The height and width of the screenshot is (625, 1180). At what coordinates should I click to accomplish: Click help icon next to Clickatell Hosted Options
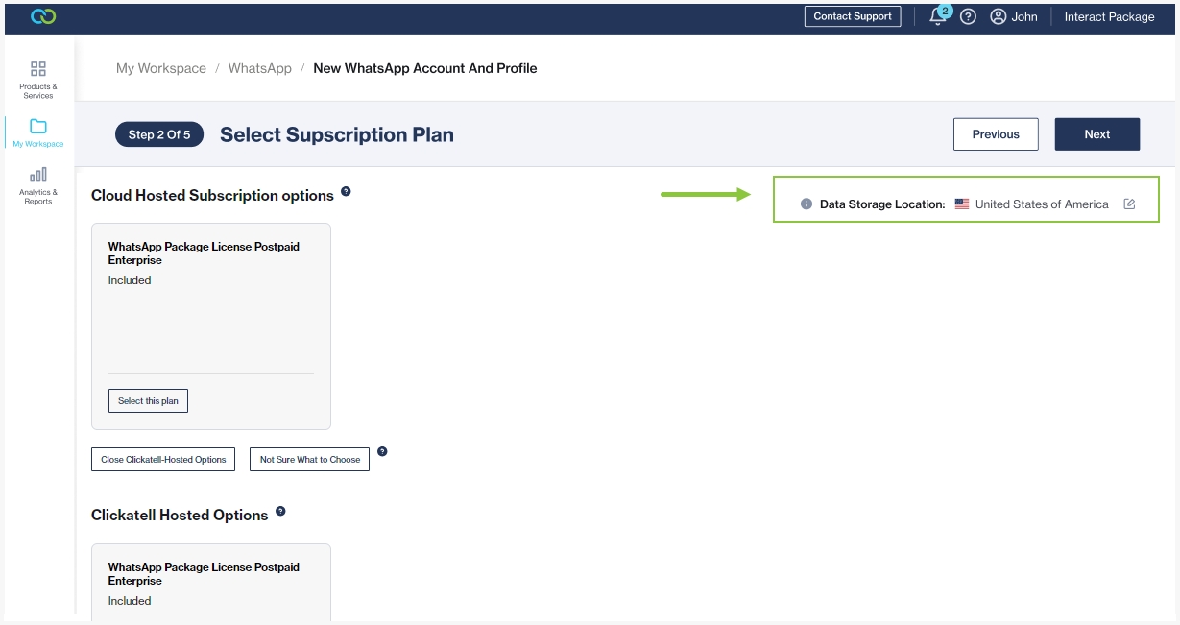pyautogui.click(x=280, y=511)
